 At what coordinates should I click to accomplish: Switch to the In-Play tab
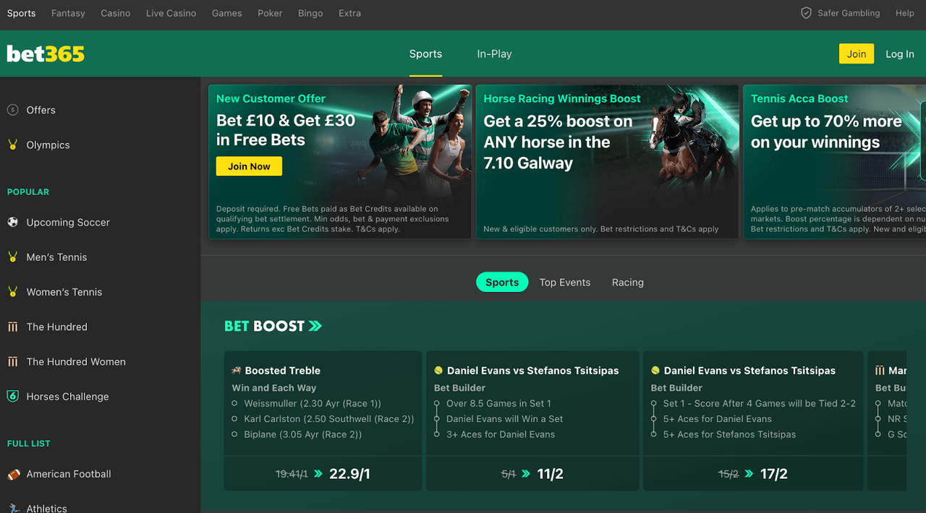[494, 53]
